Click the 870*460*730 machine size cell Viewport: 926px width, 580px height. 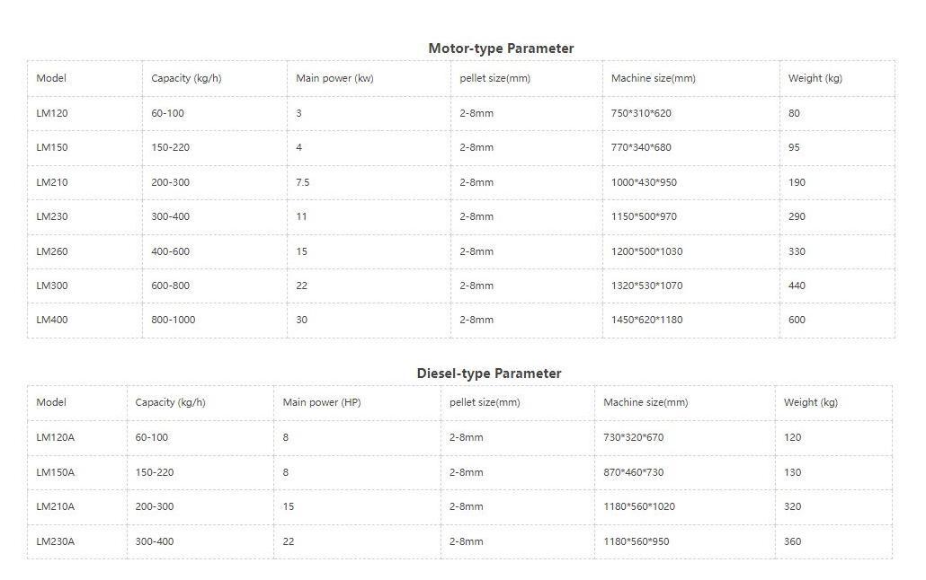coord(684,472)
